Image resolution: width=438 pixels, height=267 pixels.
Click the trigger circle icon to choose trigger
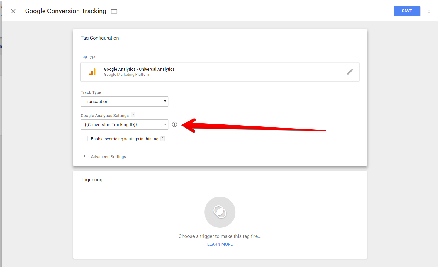pyautogui.click(x=220, y=212)
